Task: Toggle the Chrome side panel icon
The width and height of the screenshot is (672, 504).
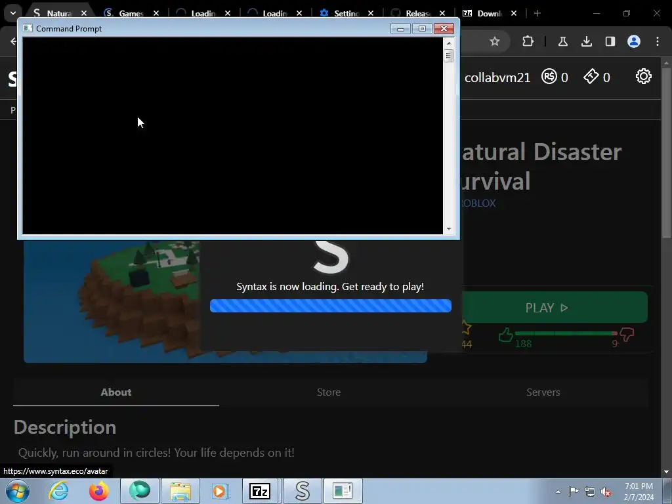Action: [x=610, y=41]
